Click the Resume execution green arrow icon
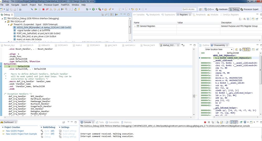This screenshot has width=262, height=141. pos(36,9)
